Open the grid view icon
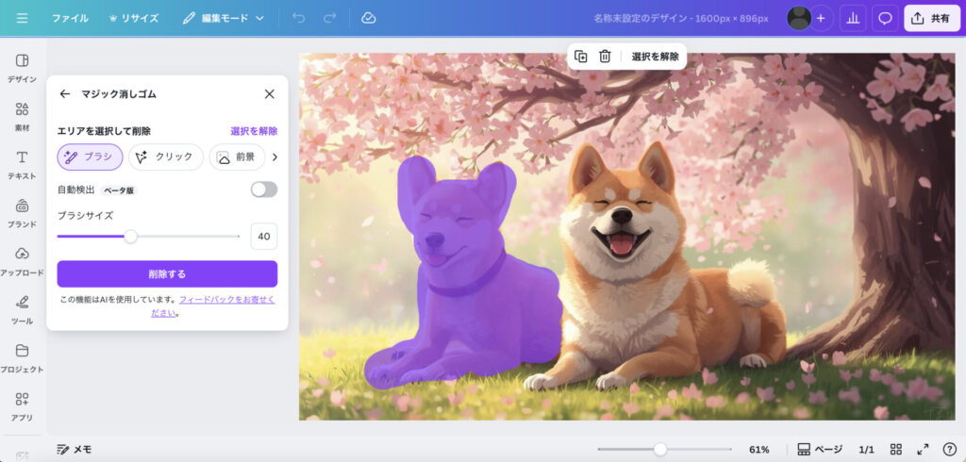966x462 pixels. (x=896, y=450)
